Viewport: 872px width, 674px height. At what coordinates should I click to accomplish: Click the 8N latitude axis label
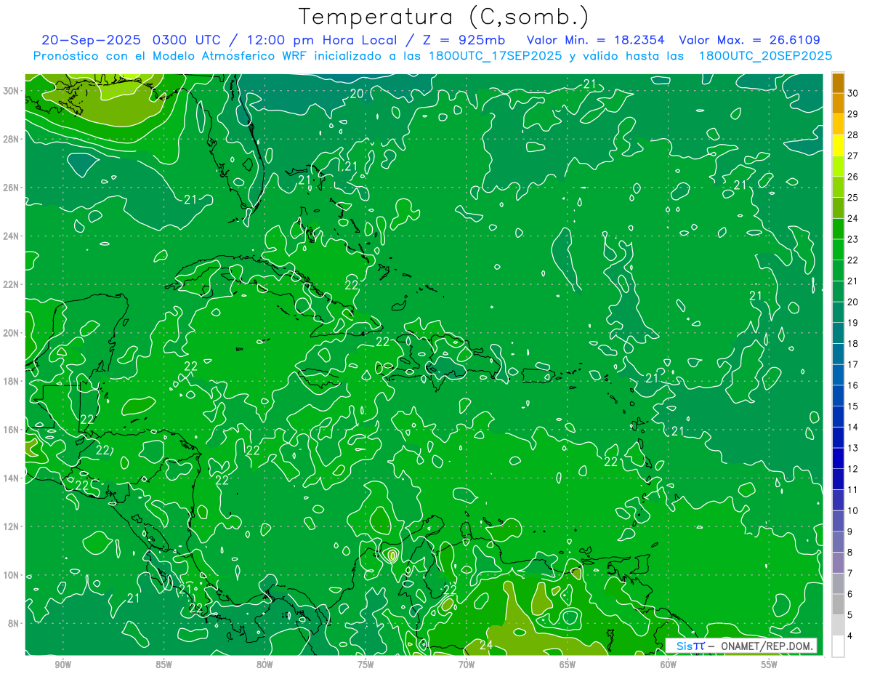pyautogui.click(x=14, y=623)
